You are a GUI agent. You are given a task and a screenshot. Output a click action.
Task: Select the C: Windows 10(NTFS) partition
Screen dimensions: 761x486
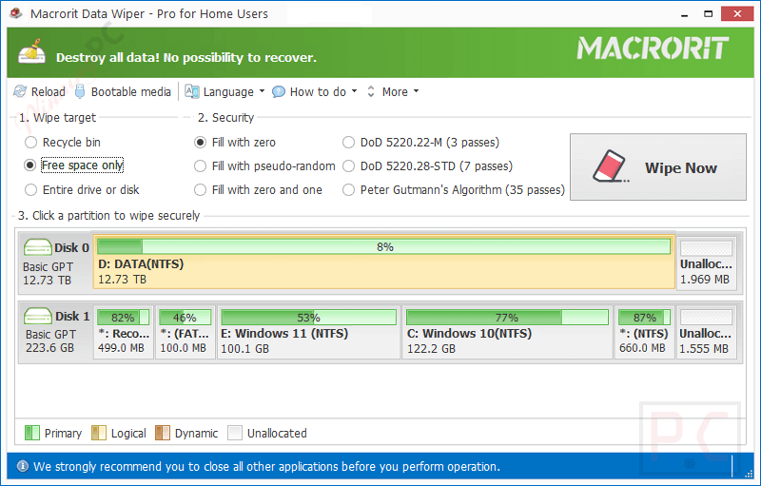pos(507,332)
